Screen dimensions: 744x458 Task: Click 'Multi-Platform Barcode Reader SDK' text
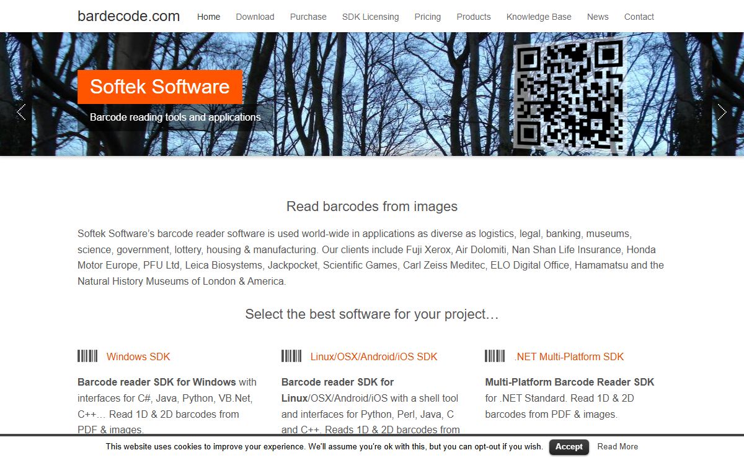(x=569, y=382)
